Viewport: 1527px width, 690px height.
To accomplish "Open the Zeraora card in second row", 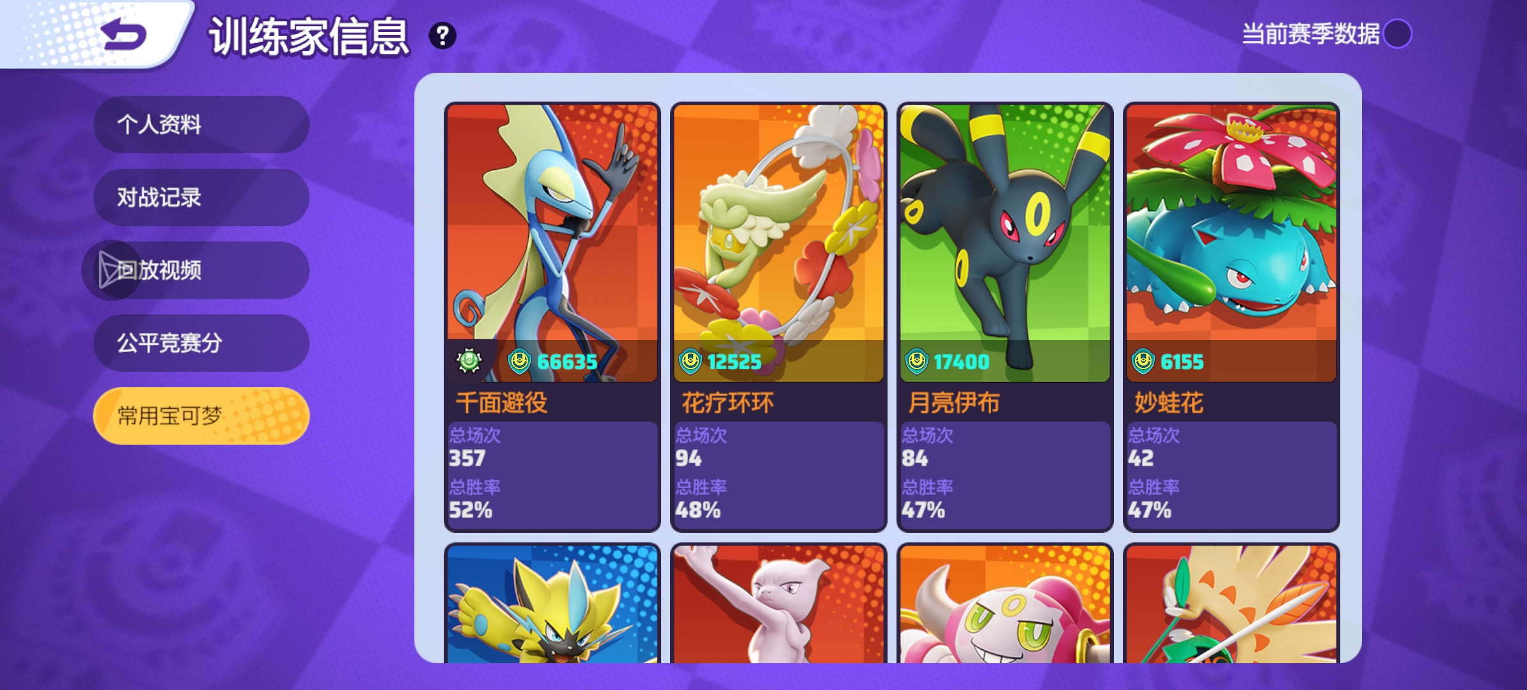I will coord(552,603).
